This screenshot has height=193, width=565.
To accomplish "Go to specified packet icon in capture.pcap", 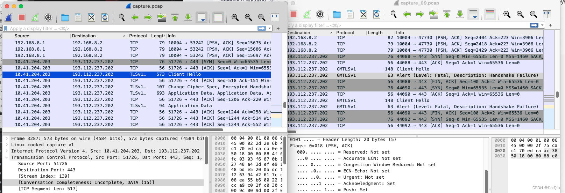I will click(x=162, y=17).
